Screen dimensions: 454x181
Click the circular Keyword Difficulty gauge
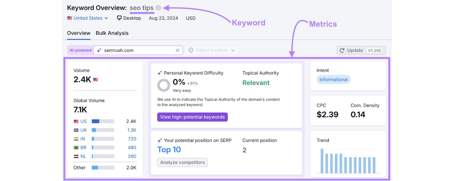pos(163,85)
